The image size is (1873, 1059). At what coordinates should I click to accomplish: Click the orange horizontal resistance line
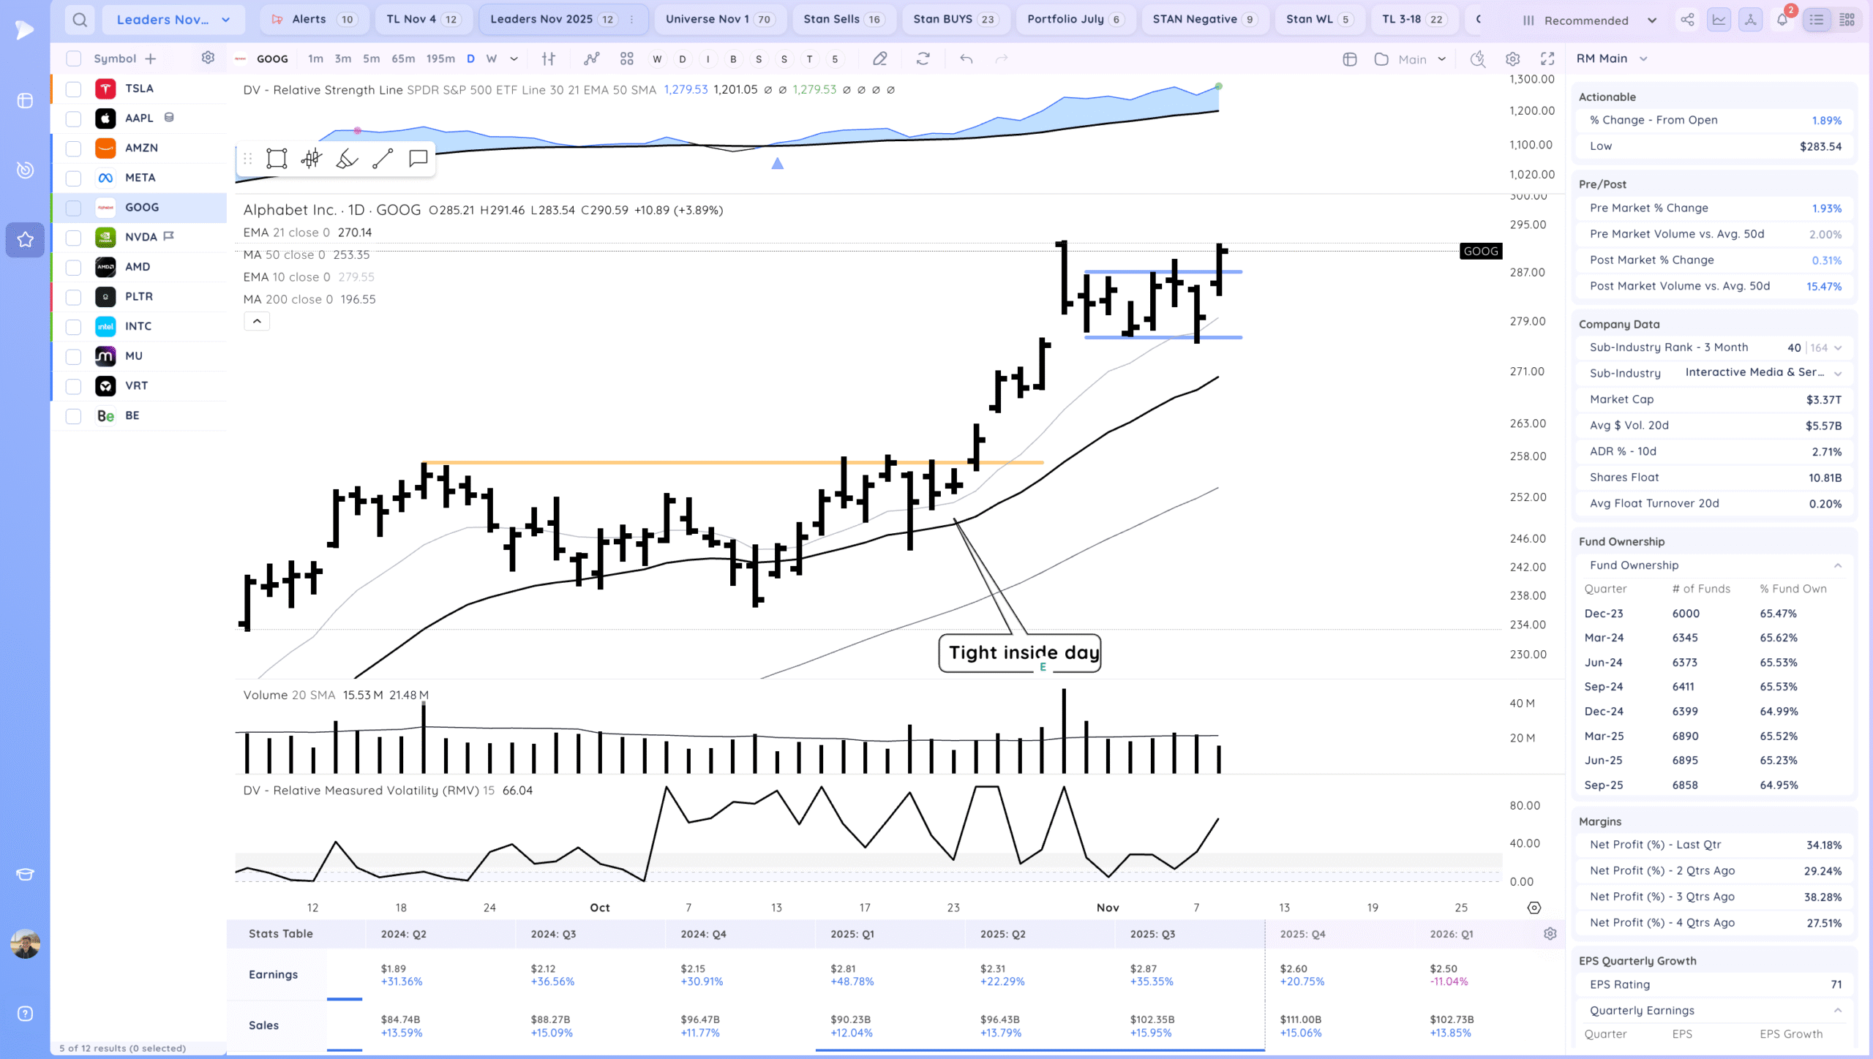658,462
